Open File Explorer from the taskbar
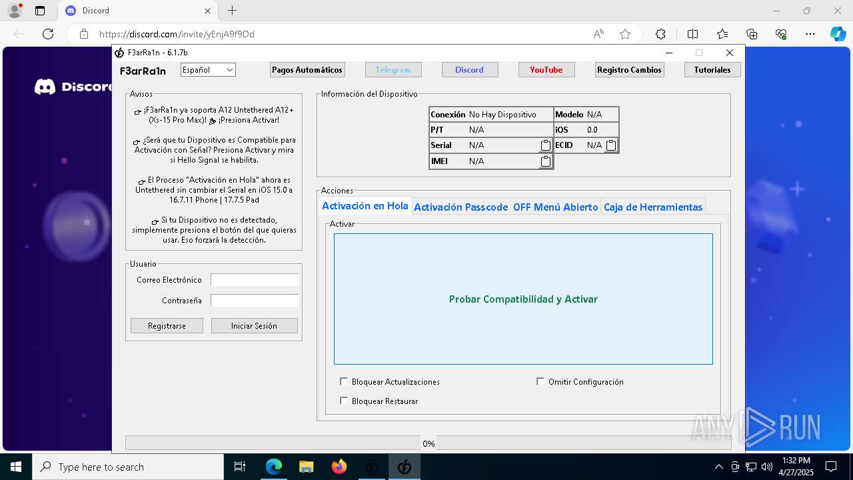This screenshot has width=853, height=480. click(x=306, y=467)
